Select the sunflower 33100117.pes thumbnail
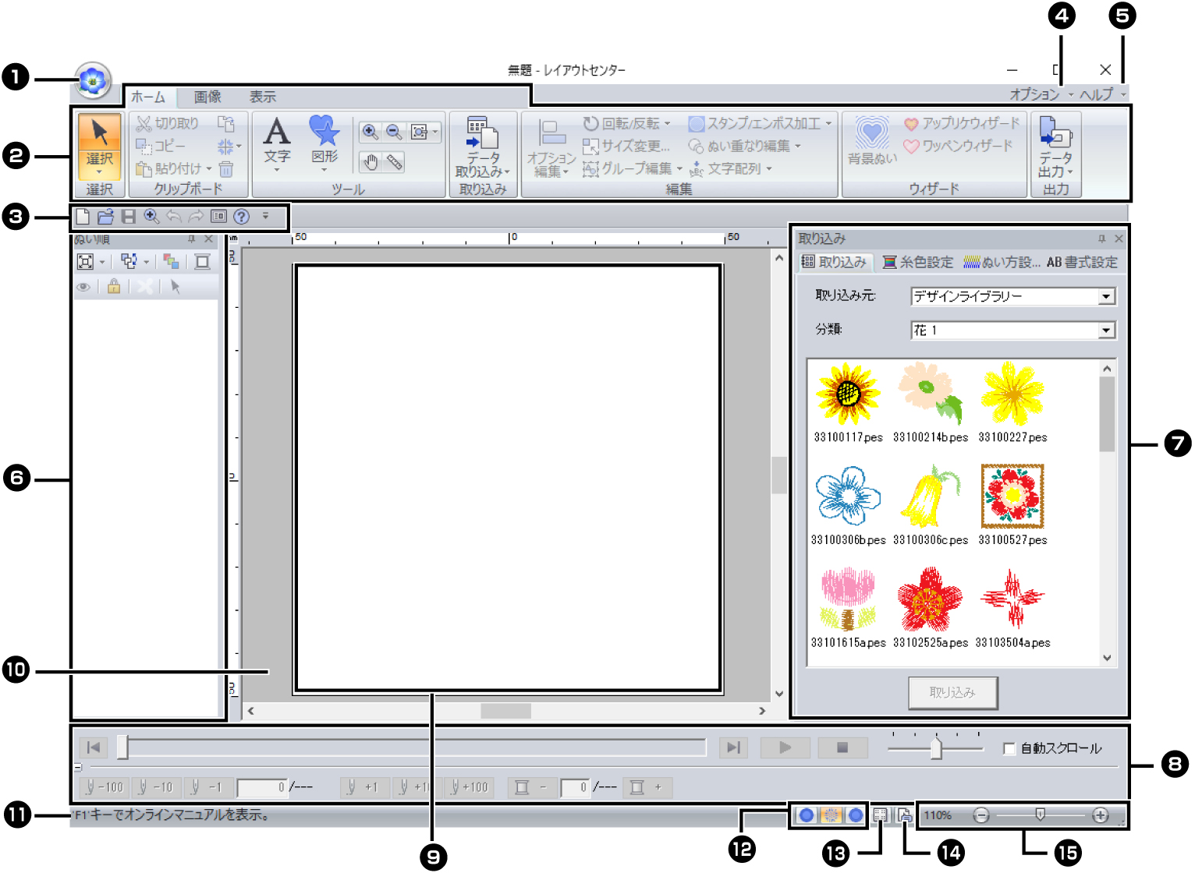 tap(848, 403)
